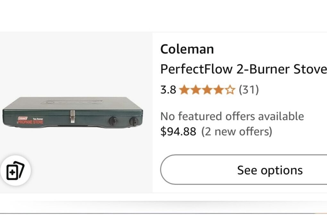Open the (2 new offers) link

pos(237,131)
